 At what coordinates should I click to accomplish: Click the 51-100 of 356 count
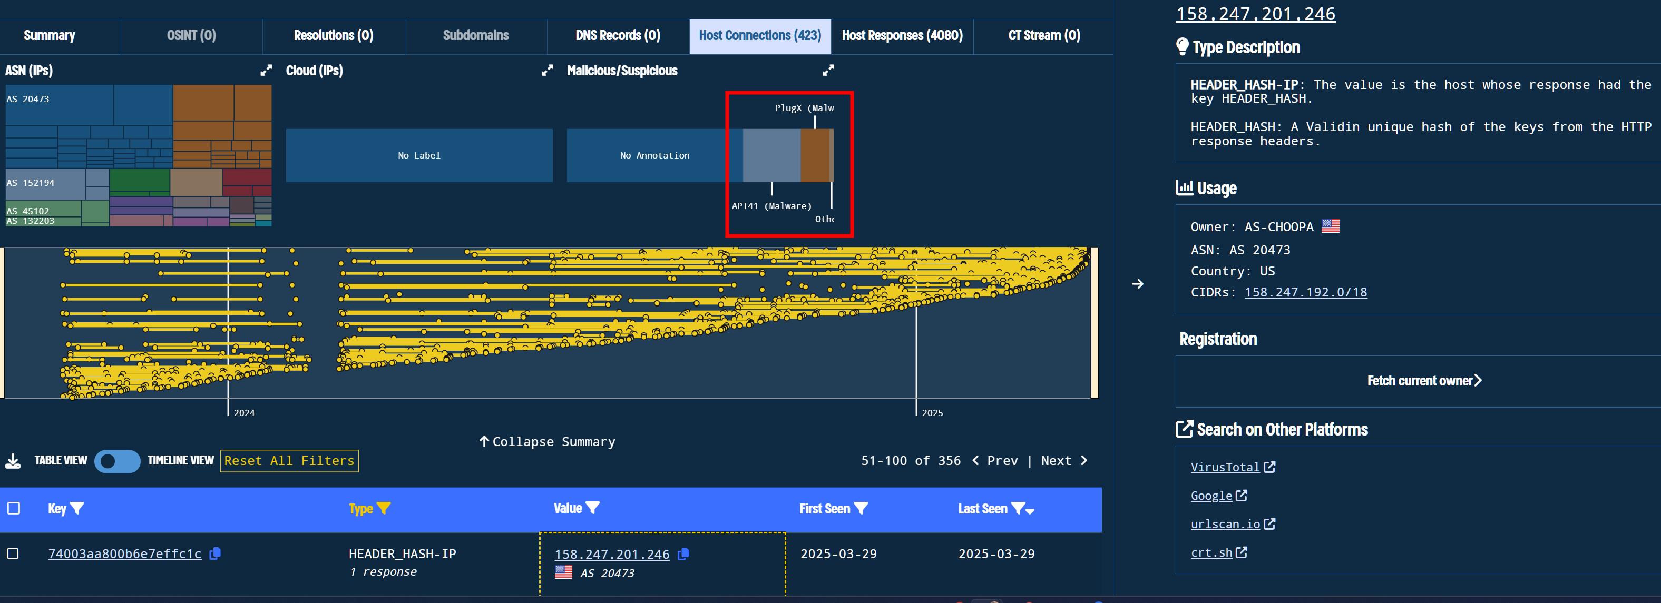911,461
